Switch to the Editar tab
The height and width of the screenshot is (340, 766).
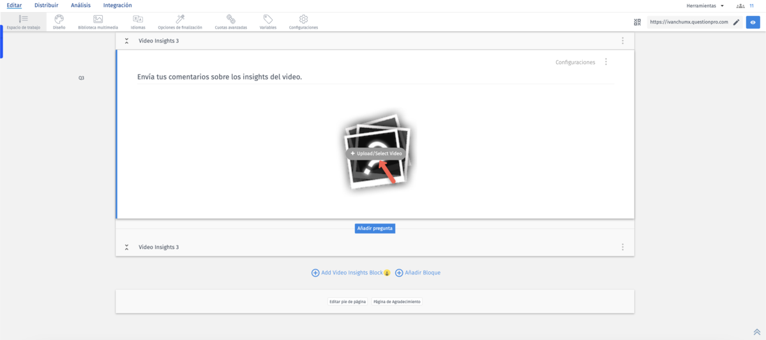coord(14,5)
